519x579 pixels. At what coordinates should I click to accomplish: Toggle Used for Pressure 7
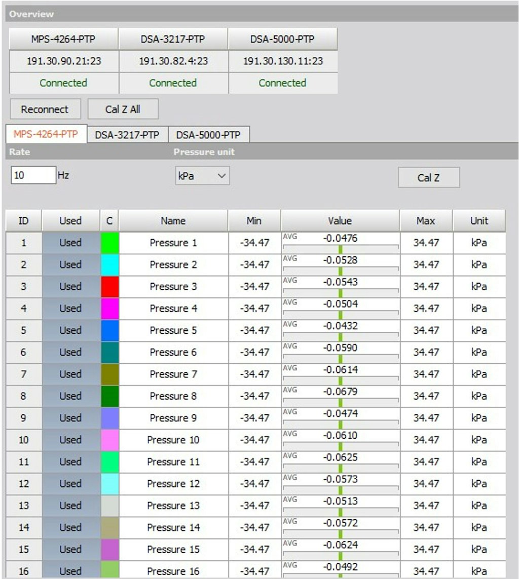(70, 374)
